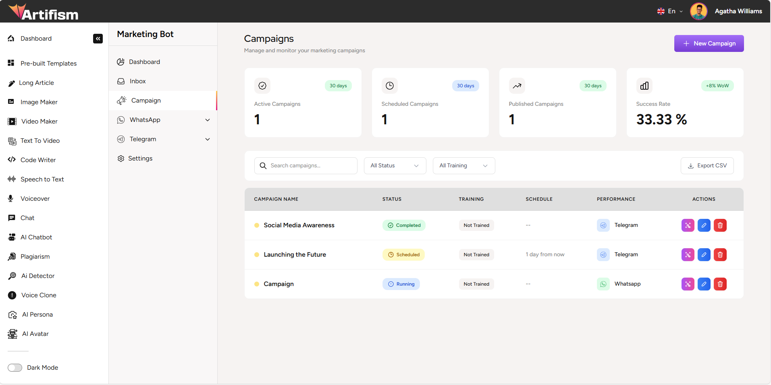Open the Marketing Bot Dashboard
The height and width of the screenshot is (385, 771).
[x=144, y=62]
